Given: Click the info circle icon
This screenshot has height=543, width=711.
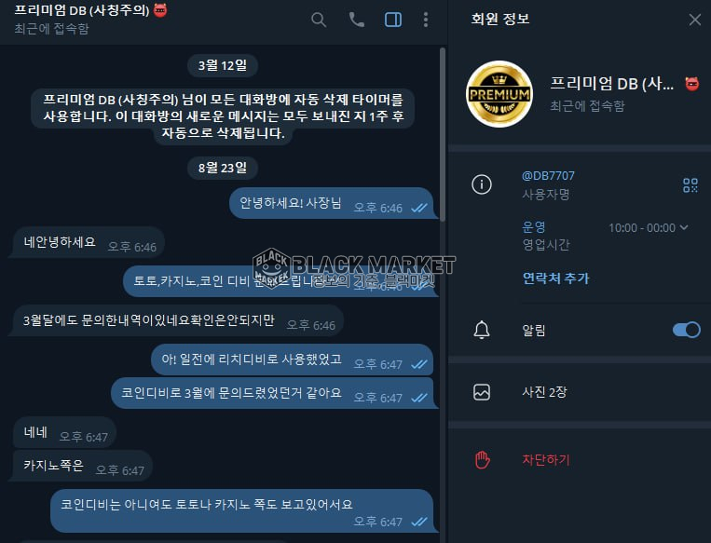Looking at the screenshot, I should click(x=482, y=184).
